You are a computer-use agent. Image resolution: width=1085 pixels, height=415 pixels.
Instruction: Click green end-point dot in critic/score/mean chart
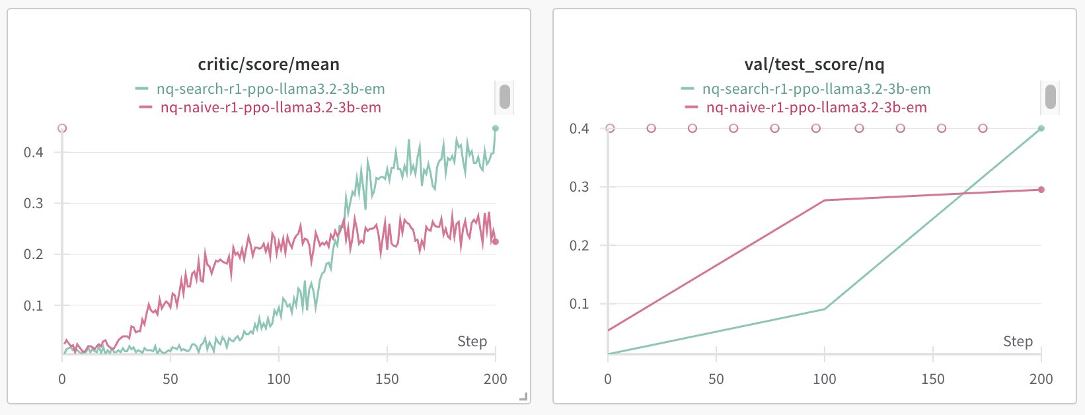click(496, 128)
